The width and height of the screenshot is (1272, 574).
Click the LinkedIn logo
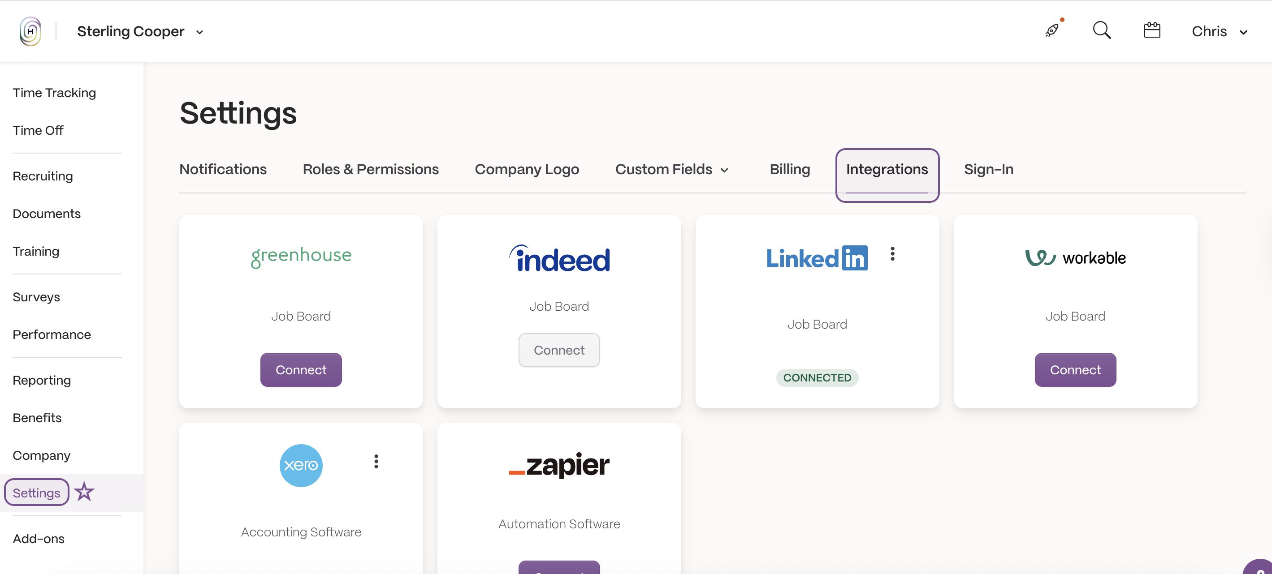(x=817, y=258)
